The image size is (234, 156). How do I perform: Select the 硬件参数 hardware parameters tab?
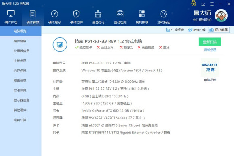point(33,17)
